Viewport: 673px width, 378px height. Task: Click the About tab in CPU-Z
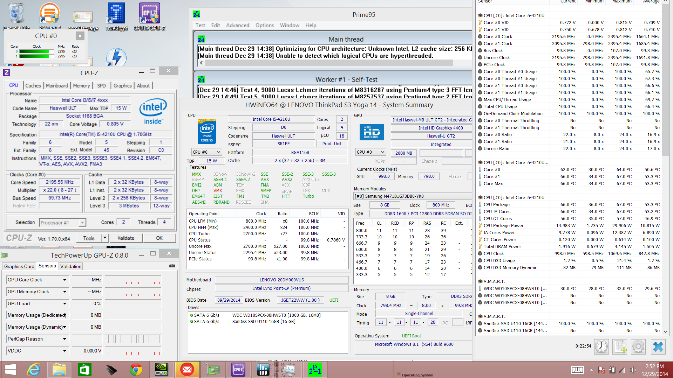[143, 85]
